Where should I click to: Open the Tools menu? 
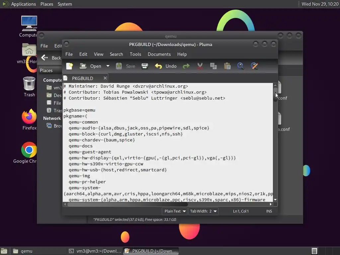tap(135, 54)
